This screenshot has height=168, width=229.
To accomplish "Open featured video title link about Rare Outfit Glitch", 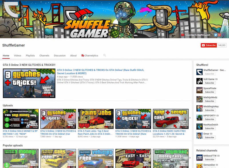I will pos(101,72).
